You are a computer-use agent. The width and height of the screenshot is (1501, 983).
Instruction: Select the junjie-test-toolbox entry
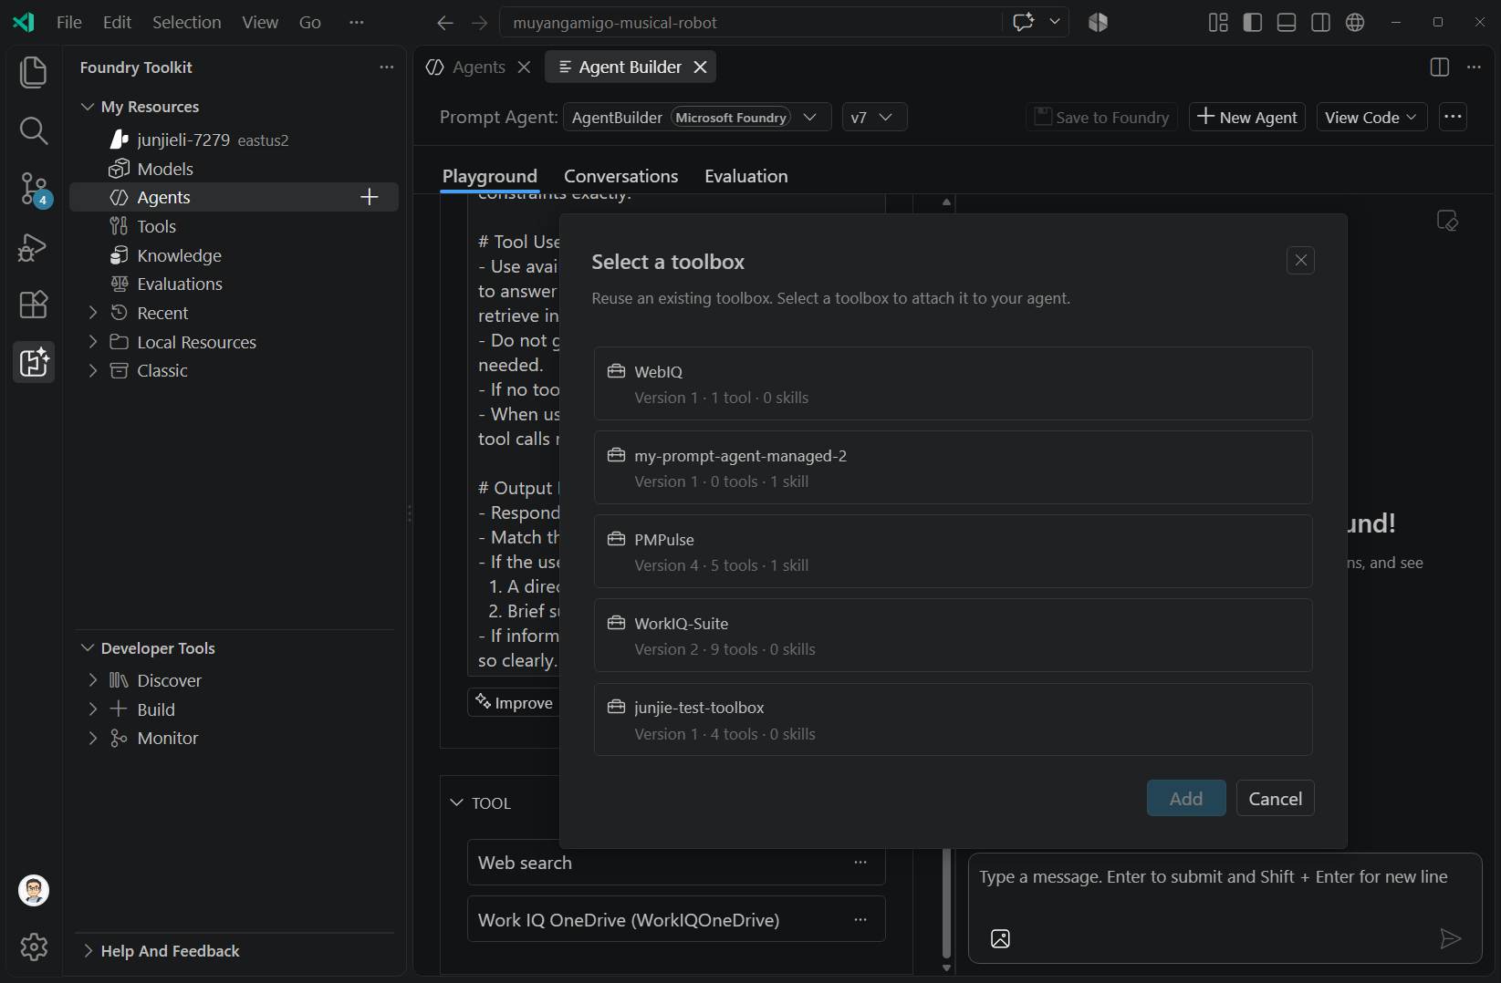[x=953, y=719]
